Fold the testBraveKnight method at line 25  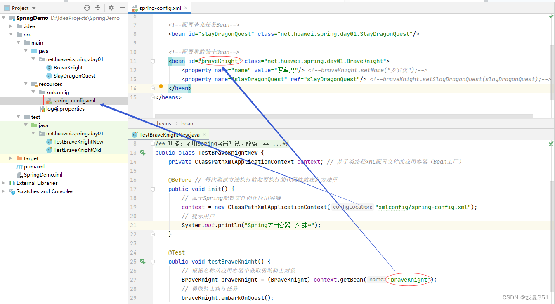coord(153,262)
